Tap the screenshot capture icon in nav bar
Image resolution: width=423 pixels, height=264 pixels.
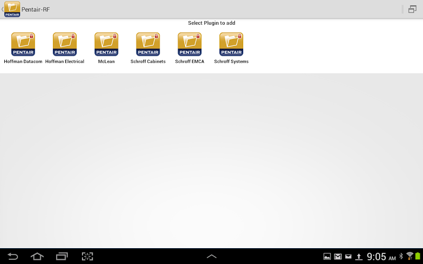tap(87, 256)
